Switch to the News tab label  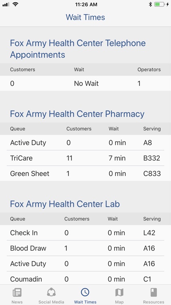tap(17, 302)
